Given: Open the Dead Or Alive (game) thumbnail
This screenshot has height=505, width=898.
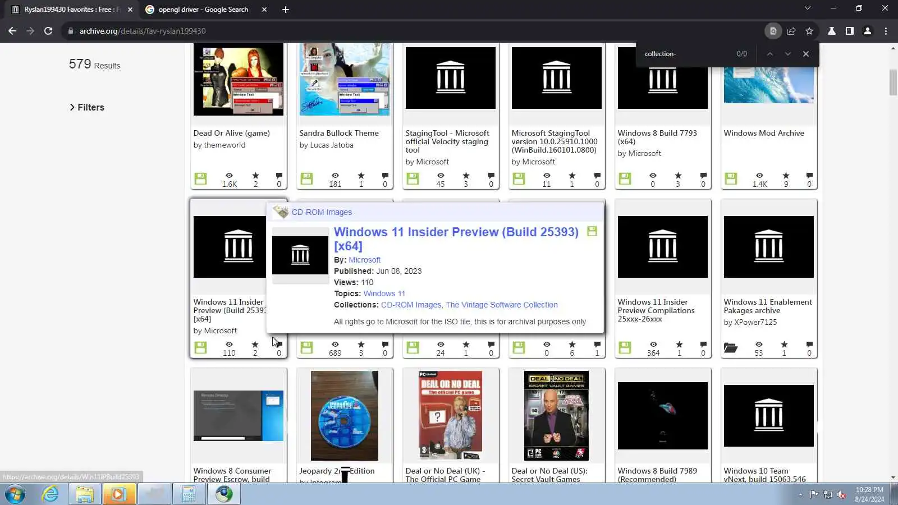Looking at the screenshot, I should tap(239, 79).
